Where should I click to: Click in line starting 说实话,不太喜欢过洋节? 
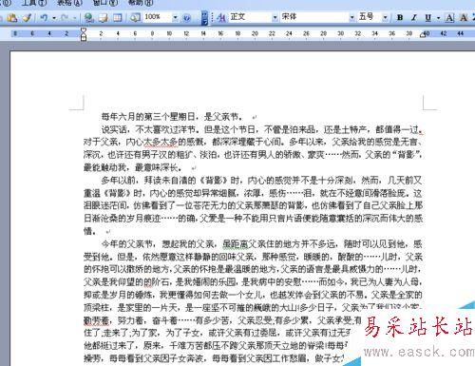(261, 129)
